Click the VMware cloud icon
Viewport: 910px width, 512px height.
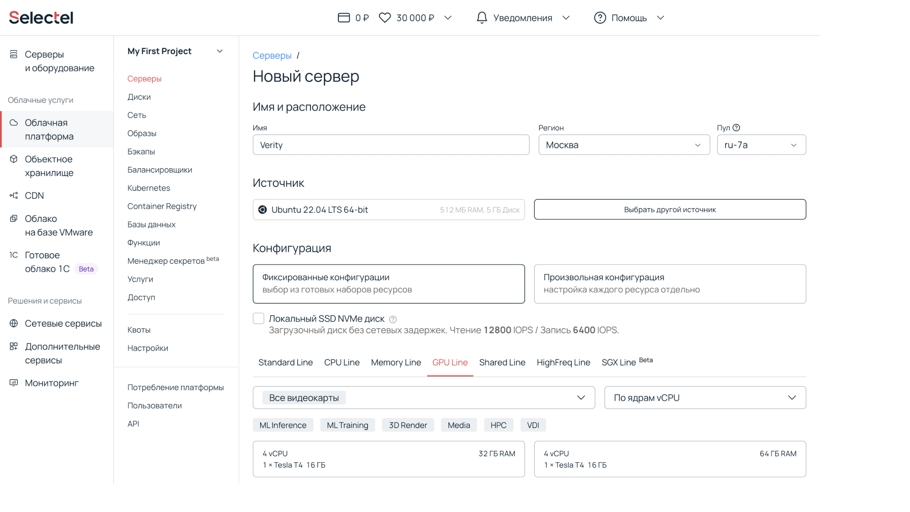pos(14,219)
